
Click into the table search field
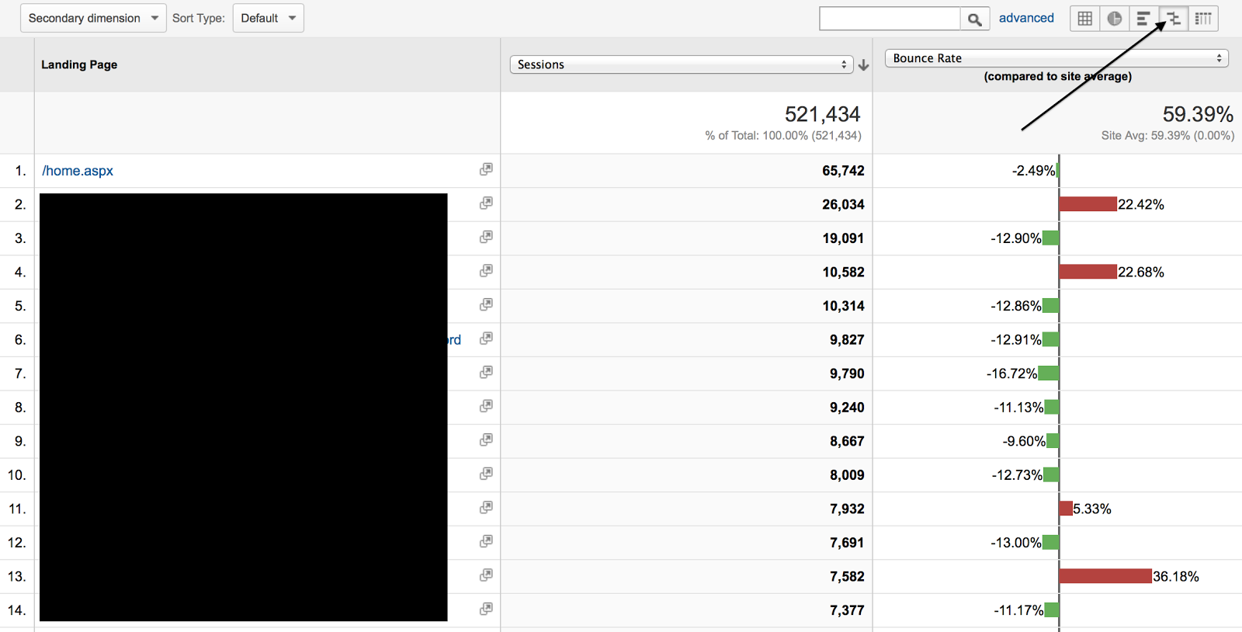pos(890,19)
